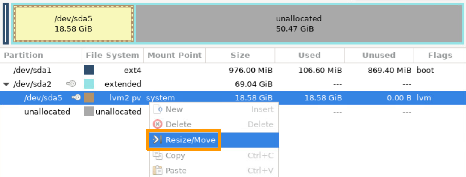
Task: Click the Resize/Move arrow icon
Action: point(158,140)
